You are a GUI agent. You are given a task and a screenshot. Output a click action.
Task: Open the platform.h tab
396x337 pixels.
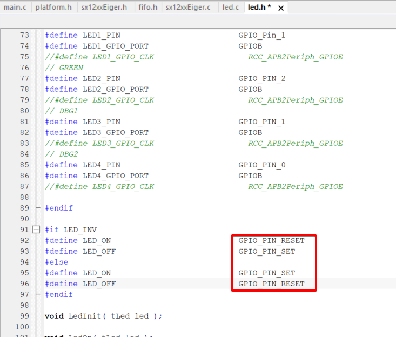53,8
